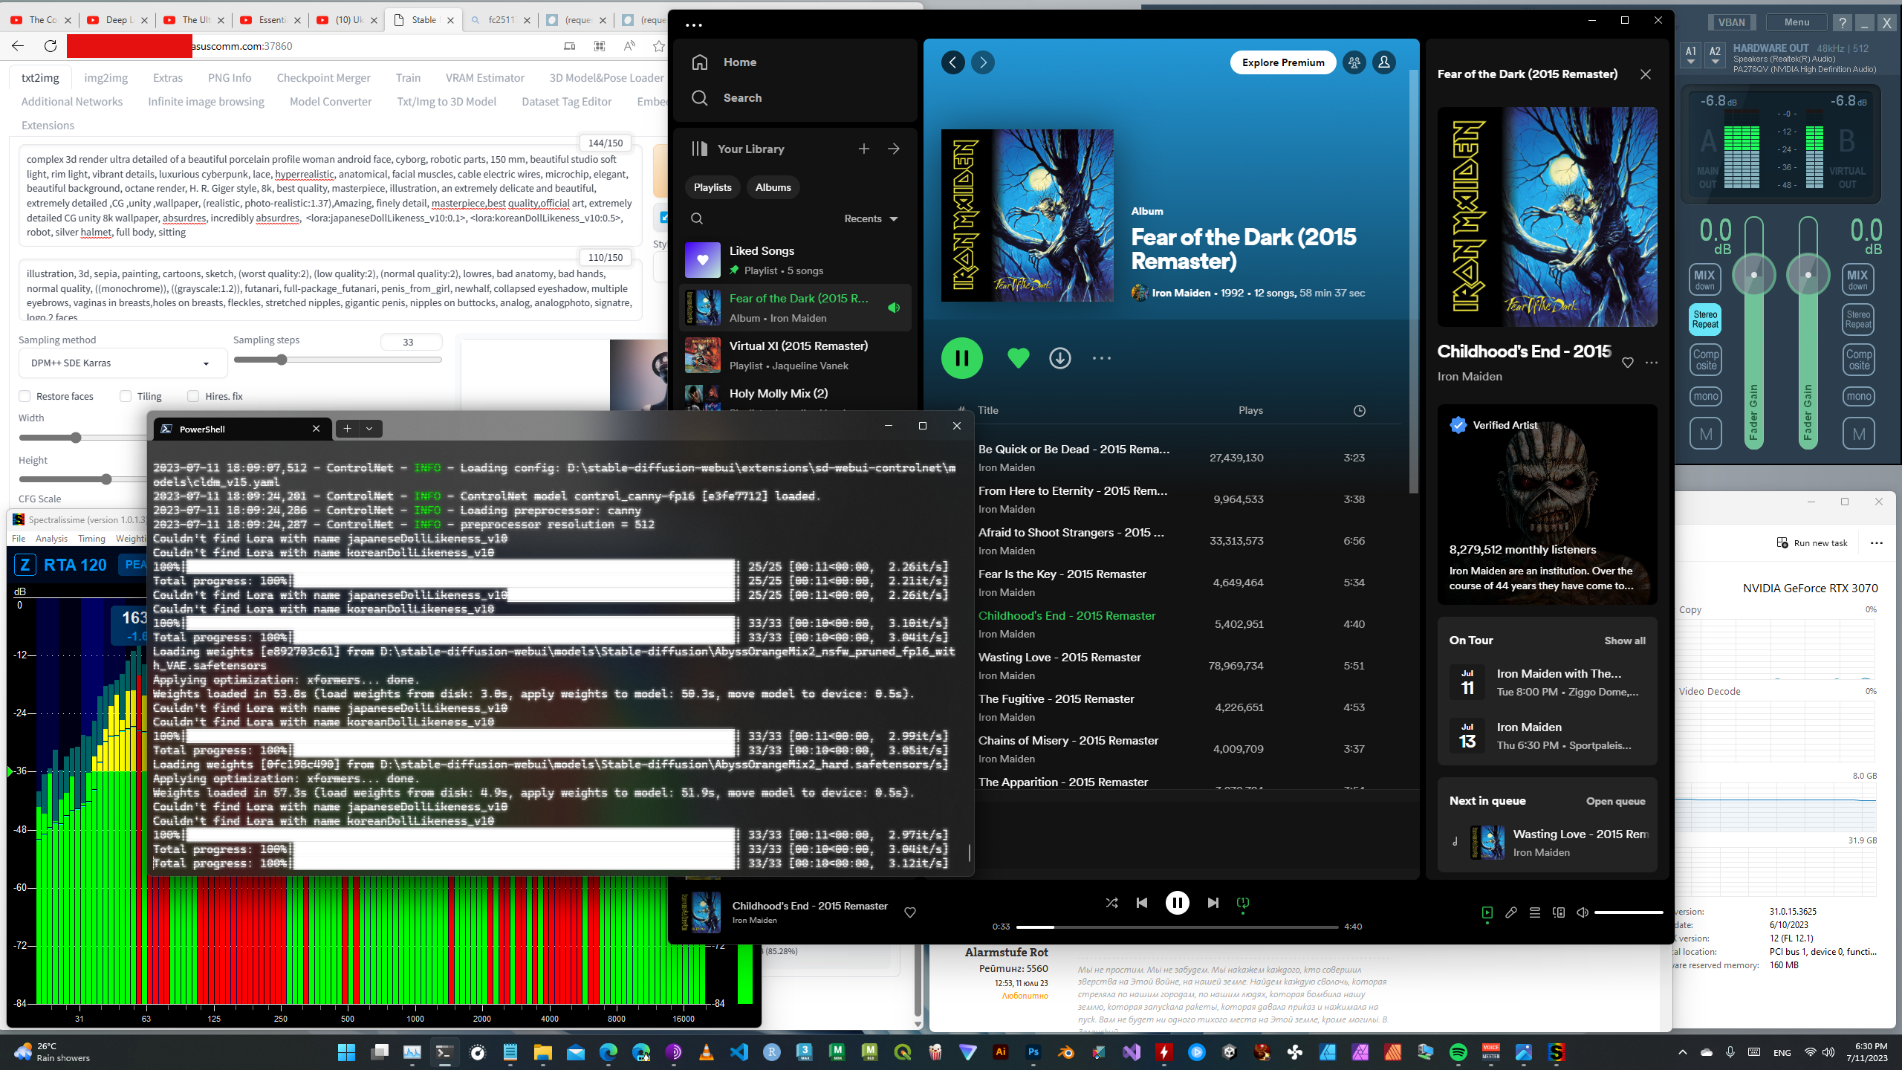Expand Your Library with the arrow icon
The height and width of the screenshot is (1070, 1902).
[893, 149]
